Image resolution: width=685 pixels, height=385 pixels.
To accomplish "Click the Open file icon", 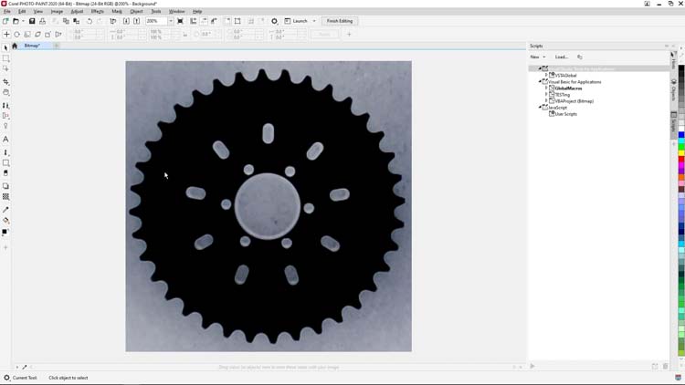I will [x=16, y=21].
